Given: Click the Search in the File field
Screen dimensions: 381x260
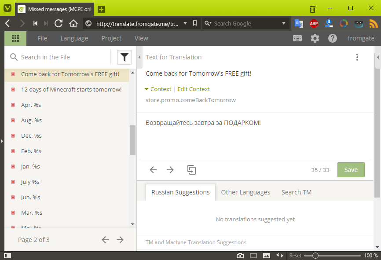Looking at the screenshot, I should 62,57.
